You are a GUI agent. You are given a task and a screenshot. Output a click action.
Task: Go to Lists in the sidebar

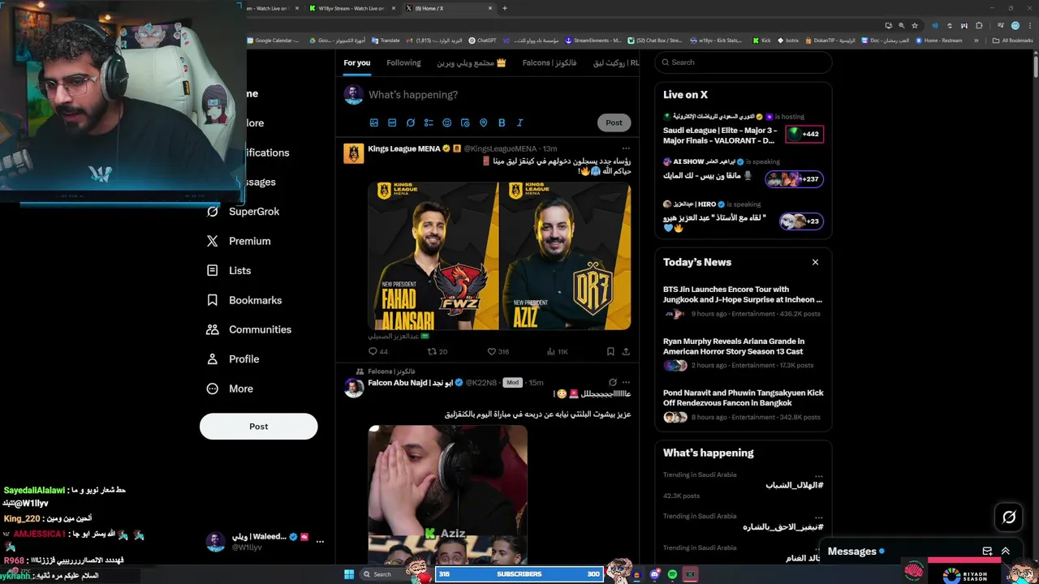pos(230,271)
